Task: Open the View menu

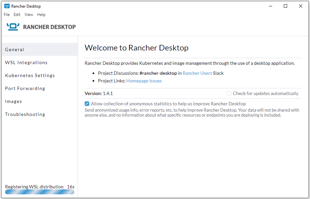Action: coord(29,14)
